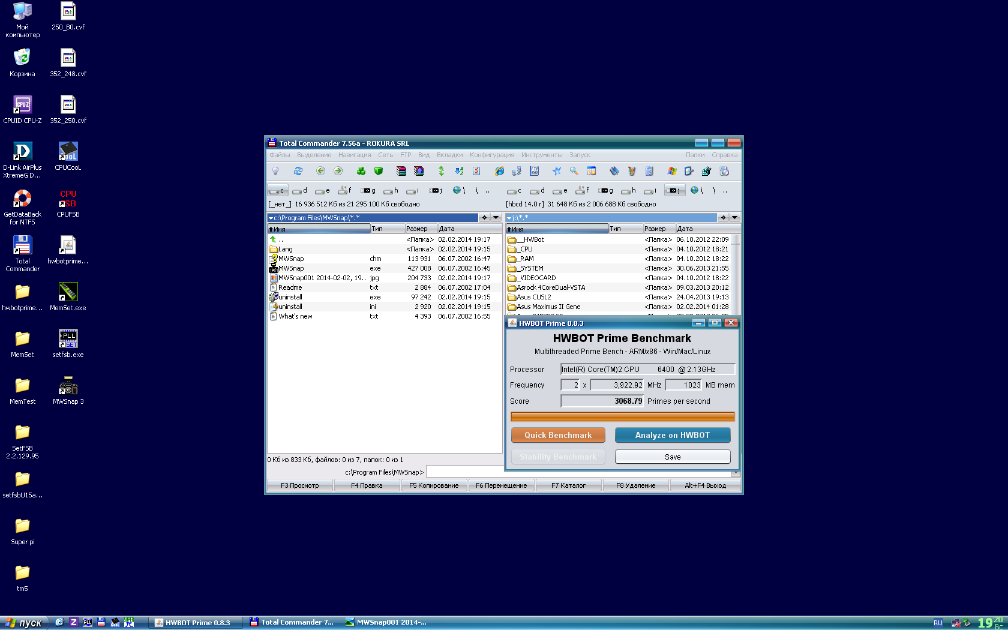Open GetDataBack for NTFS desktop icon
The image size is (1008, 630).
click(x=22, y=206)
